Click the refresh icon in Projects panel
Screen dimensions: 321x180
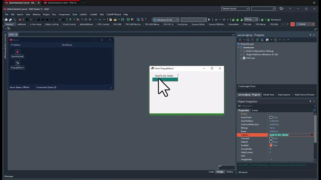point(257,40)
